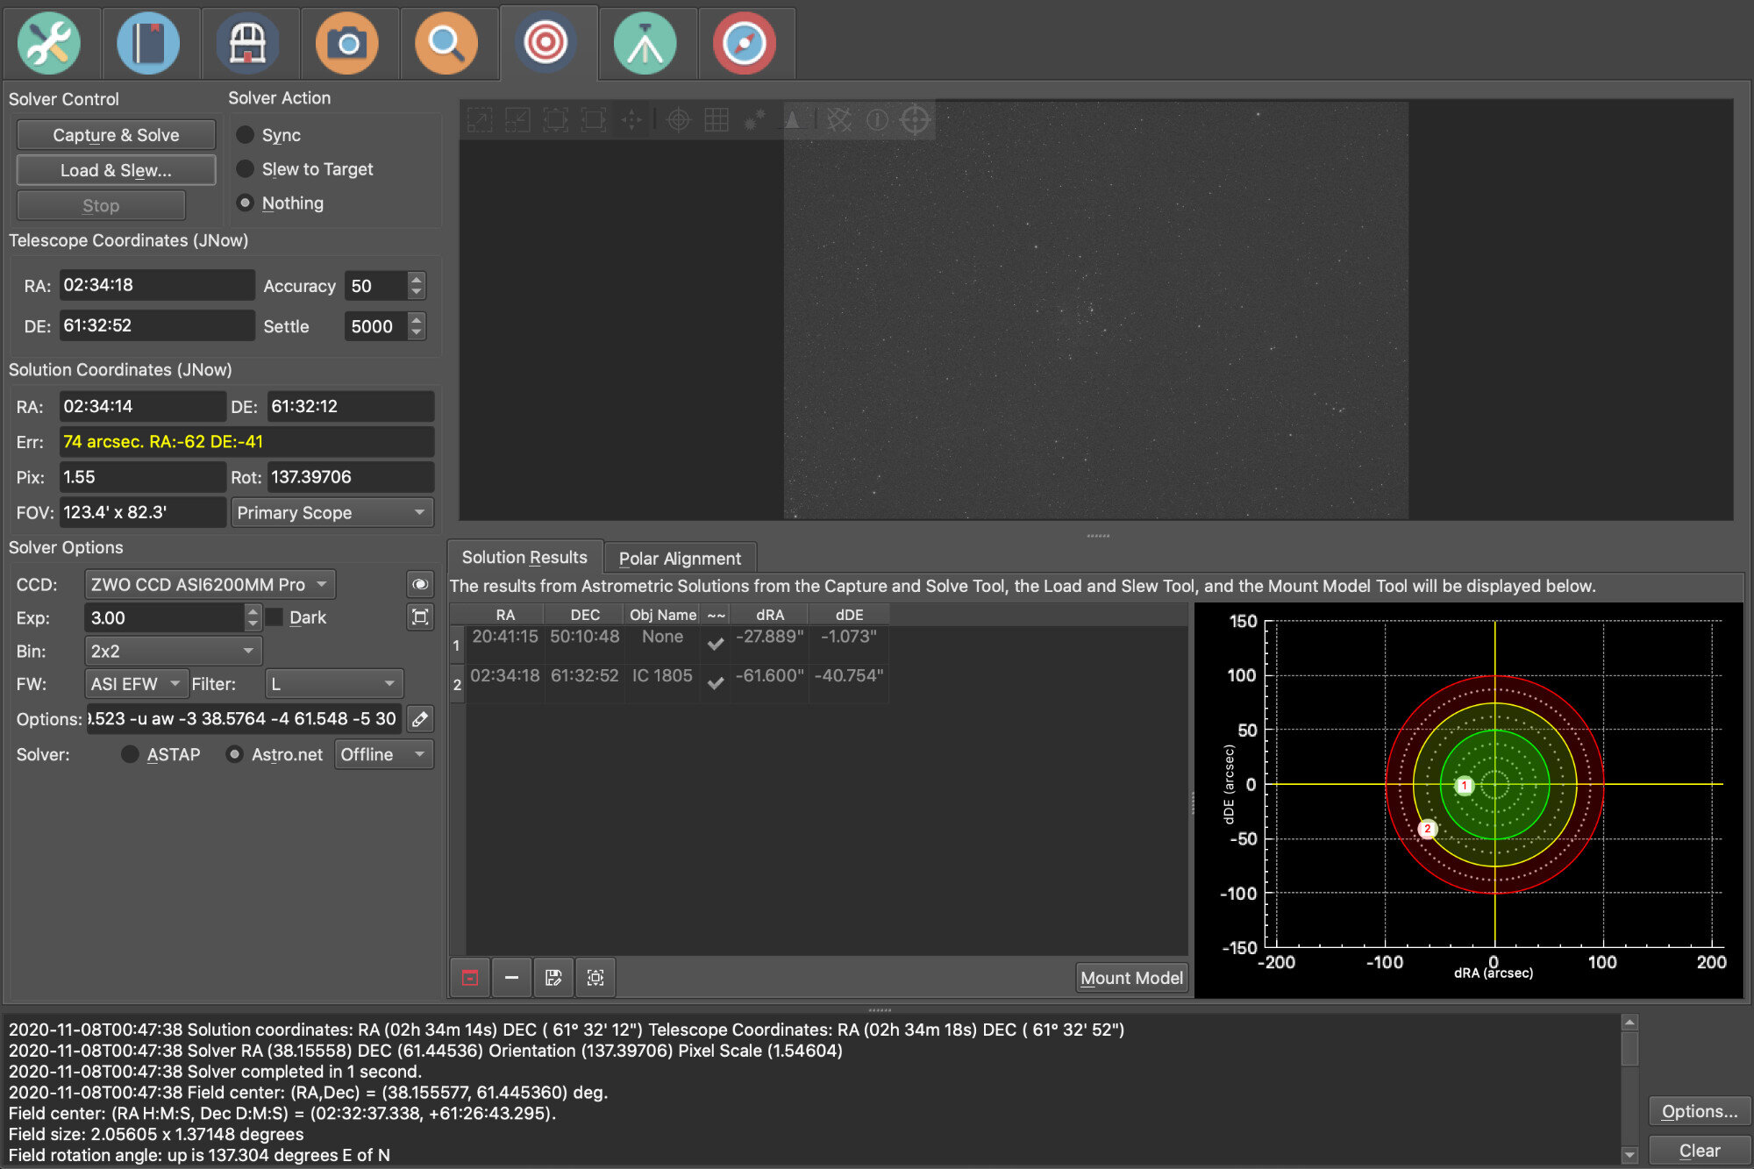Viewport: 1754px width, 1169px height.
Task: Click the save solution results icon
Action: pyautogui.click(x=553, y=977)
